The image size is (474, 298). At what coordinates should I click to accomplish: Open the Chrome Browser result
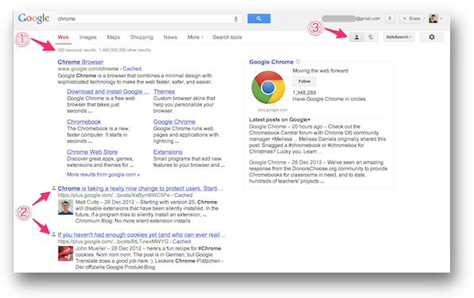pyautogui.click(x=80, y=62)
